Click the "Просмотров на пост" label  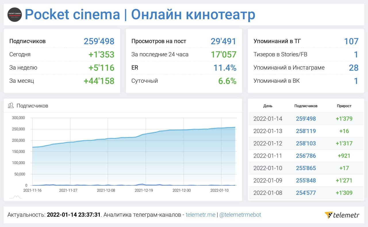[x=159, y=41]
